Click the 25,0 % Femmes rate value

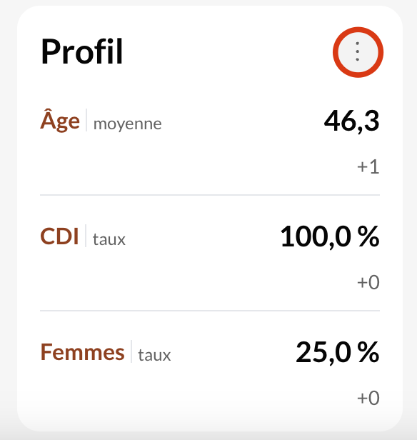click(x=338, y=352)
